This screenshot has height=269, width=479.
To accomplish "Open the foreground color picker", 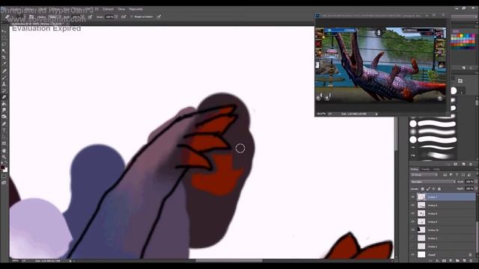I will click(x=3, y=167).
